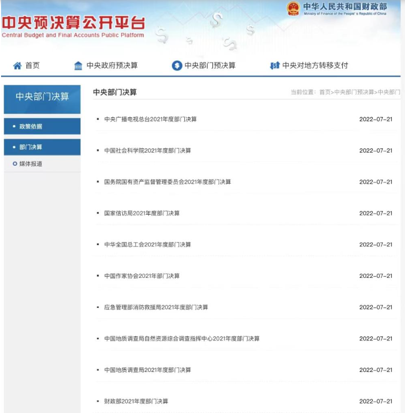Click the transfer payment arrows icon
The height and width of the screenshot is (413, 405).
(274, 66)
